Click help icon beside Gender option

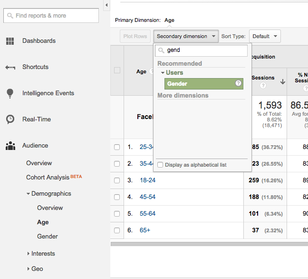coord(238,84)
